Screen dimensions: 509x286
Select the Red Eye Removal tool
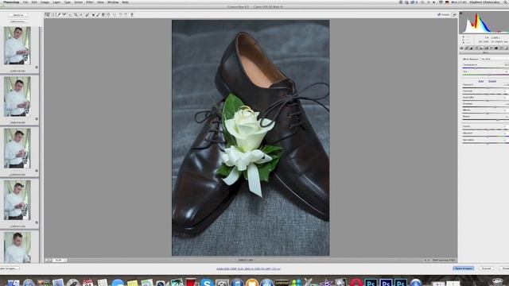[x=93, y=14]
